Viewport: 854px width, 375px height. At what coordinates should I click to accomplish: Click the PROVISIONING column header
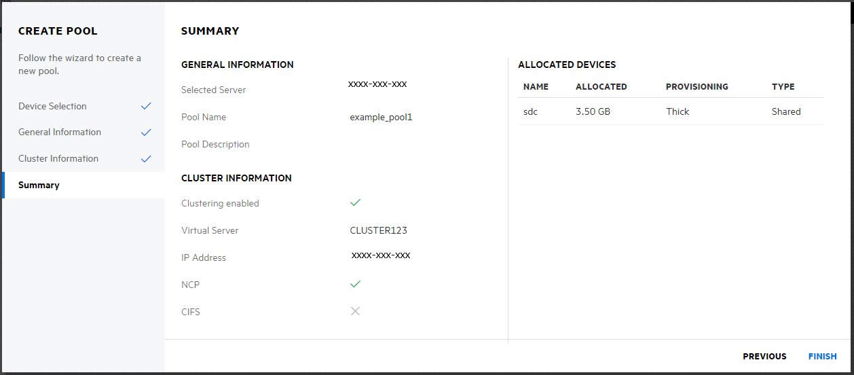click(697, 87)
